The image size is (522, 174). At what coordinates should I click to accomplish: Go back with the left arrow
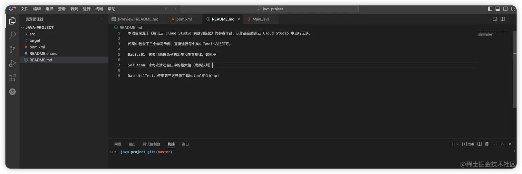[167, 9]
